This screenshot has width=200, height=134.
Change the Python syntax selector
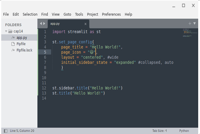[184, 131]
